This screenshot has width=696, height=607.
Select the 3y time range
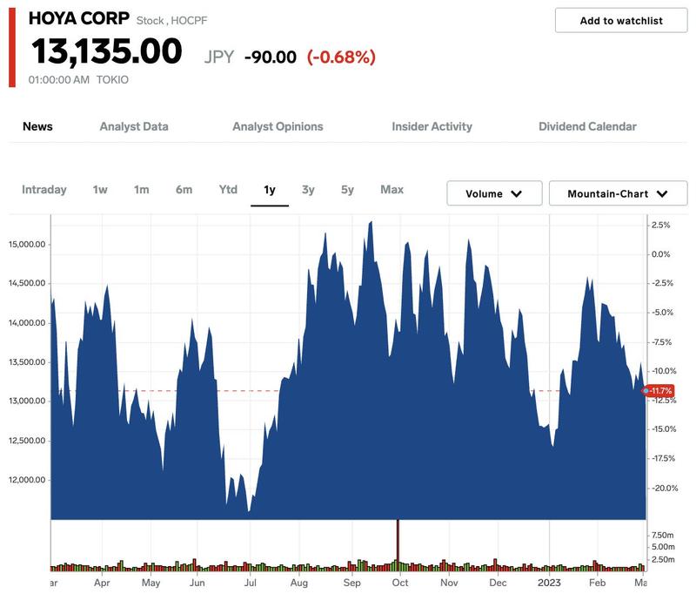[308, 190]
